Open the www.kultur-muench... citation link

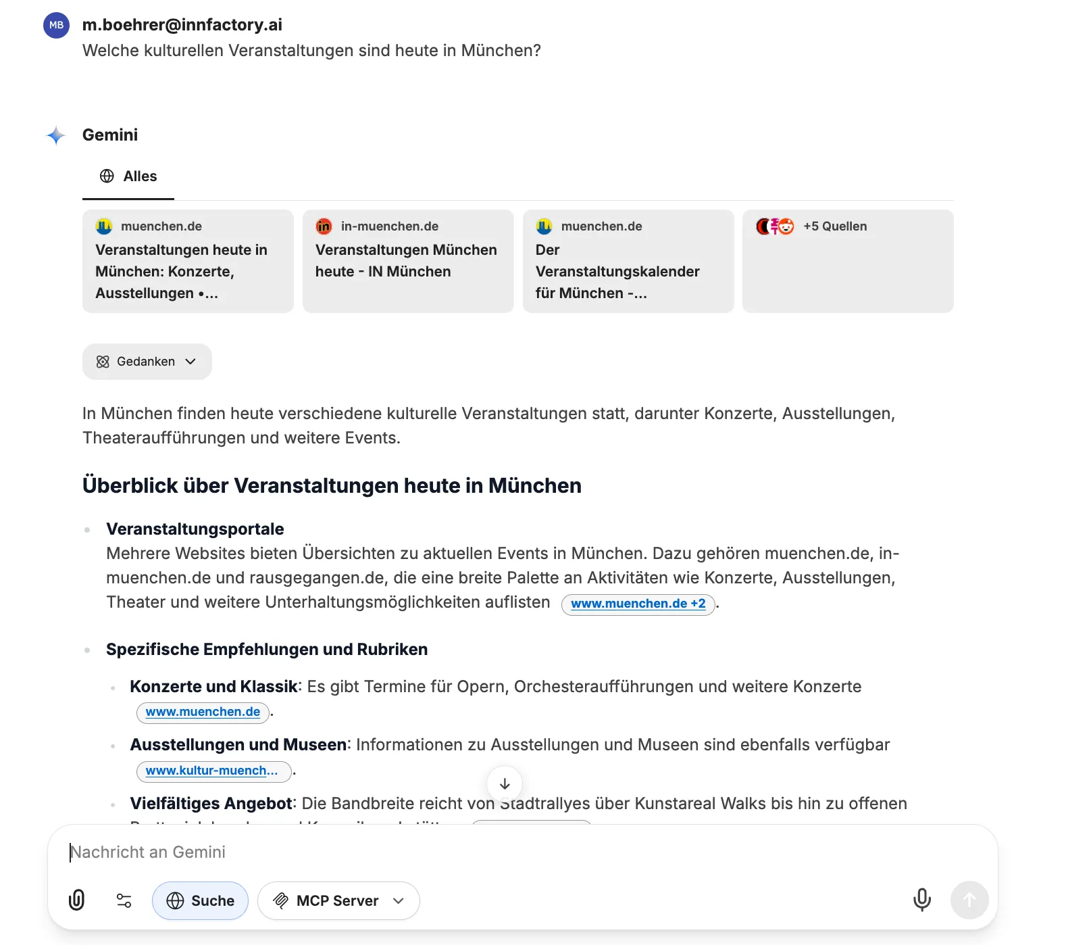point(212,771)
